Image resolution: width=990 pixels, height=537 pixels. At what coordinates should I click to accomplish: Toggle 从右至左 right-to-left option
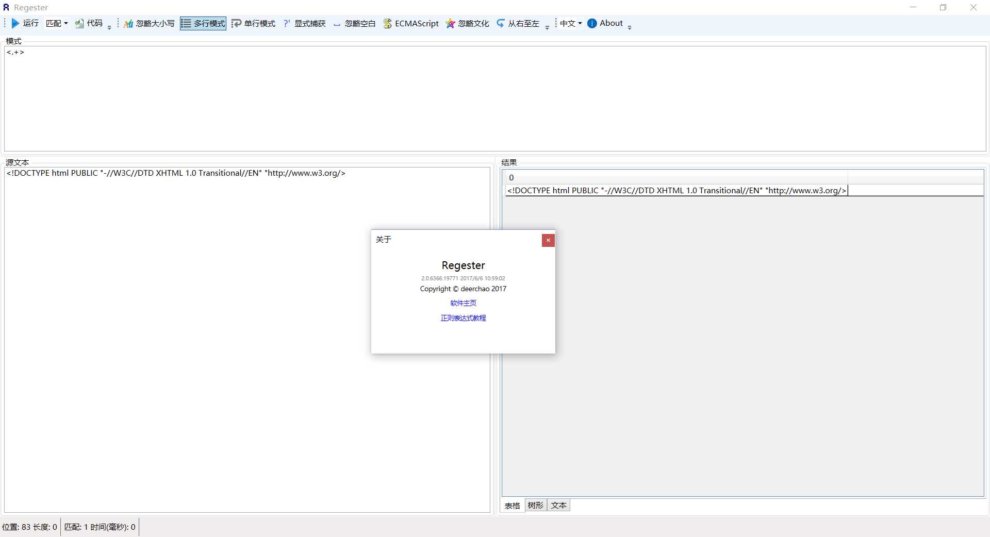518,23
